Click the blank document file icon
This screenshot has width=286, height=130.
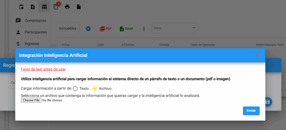(x=79, y=7)
